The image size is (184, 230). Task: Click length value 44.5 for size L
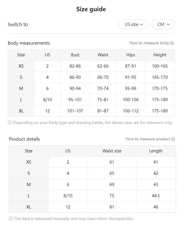pyautogui.click(x=156, y=196)
